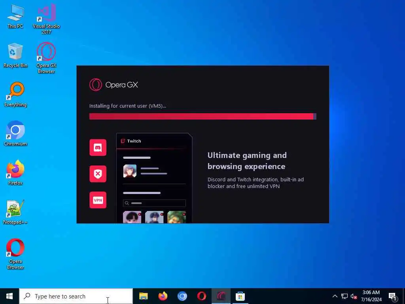405x304 pixels.
Task: Open This PC desktop icon
Action: coord(15,16)
